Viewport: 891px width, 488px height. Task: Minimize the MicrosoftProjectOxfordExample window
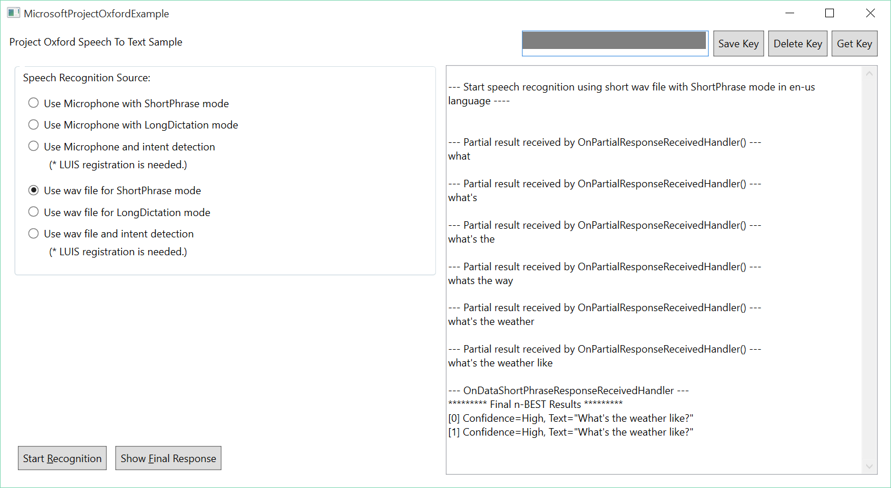790,13
